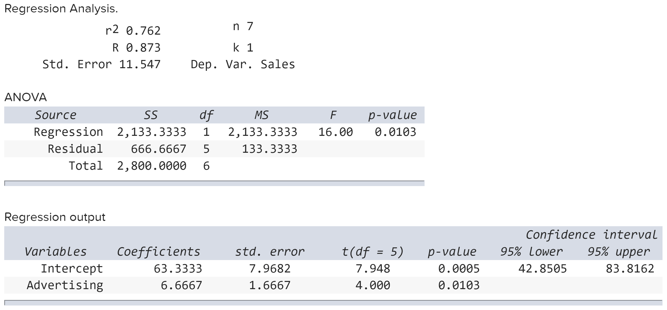Click the 95% lower column header
667x310 pixels.
point(531,252)
